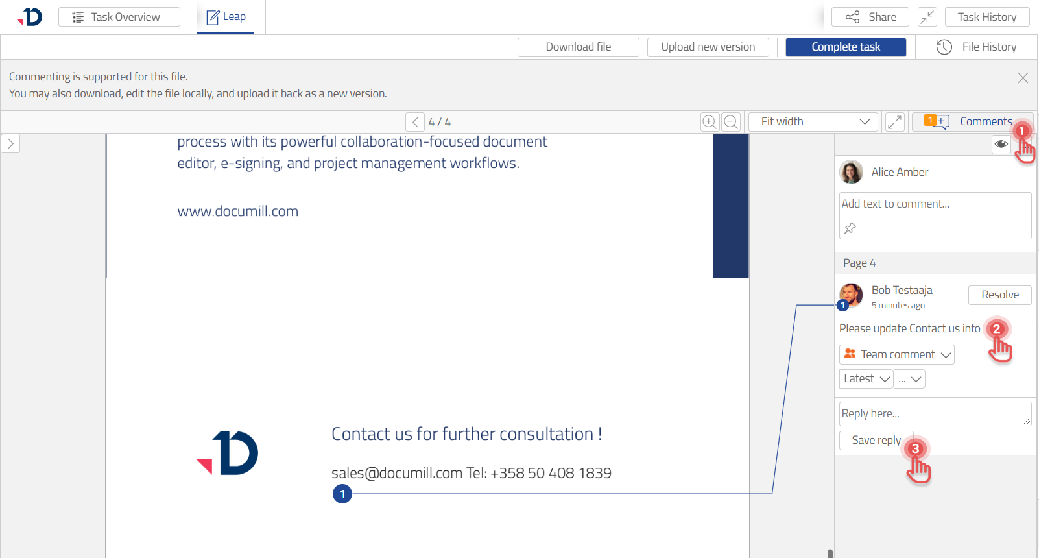
Task: Click the Documill logo at top left
Action: point(30,17)
